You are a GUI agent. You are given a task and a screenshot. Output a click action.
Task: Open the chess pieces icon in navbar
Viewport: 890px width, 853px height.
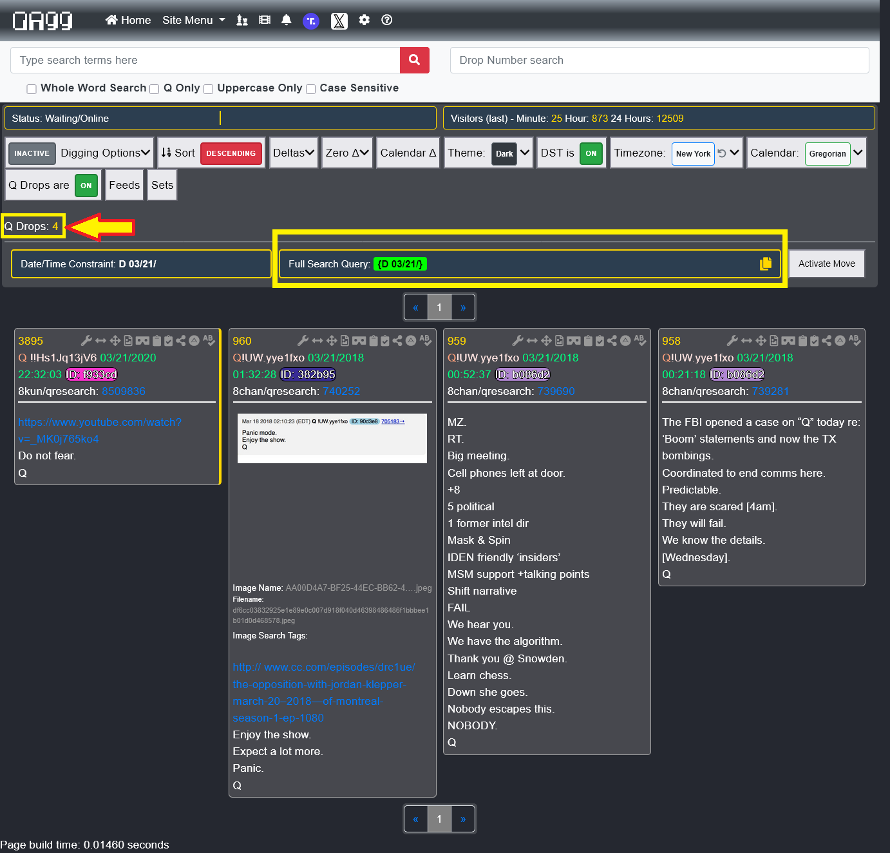pos(242,20)
